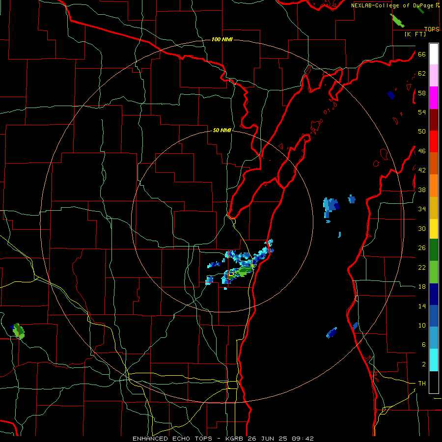Click the 18 legend scale label

(422, 287)
